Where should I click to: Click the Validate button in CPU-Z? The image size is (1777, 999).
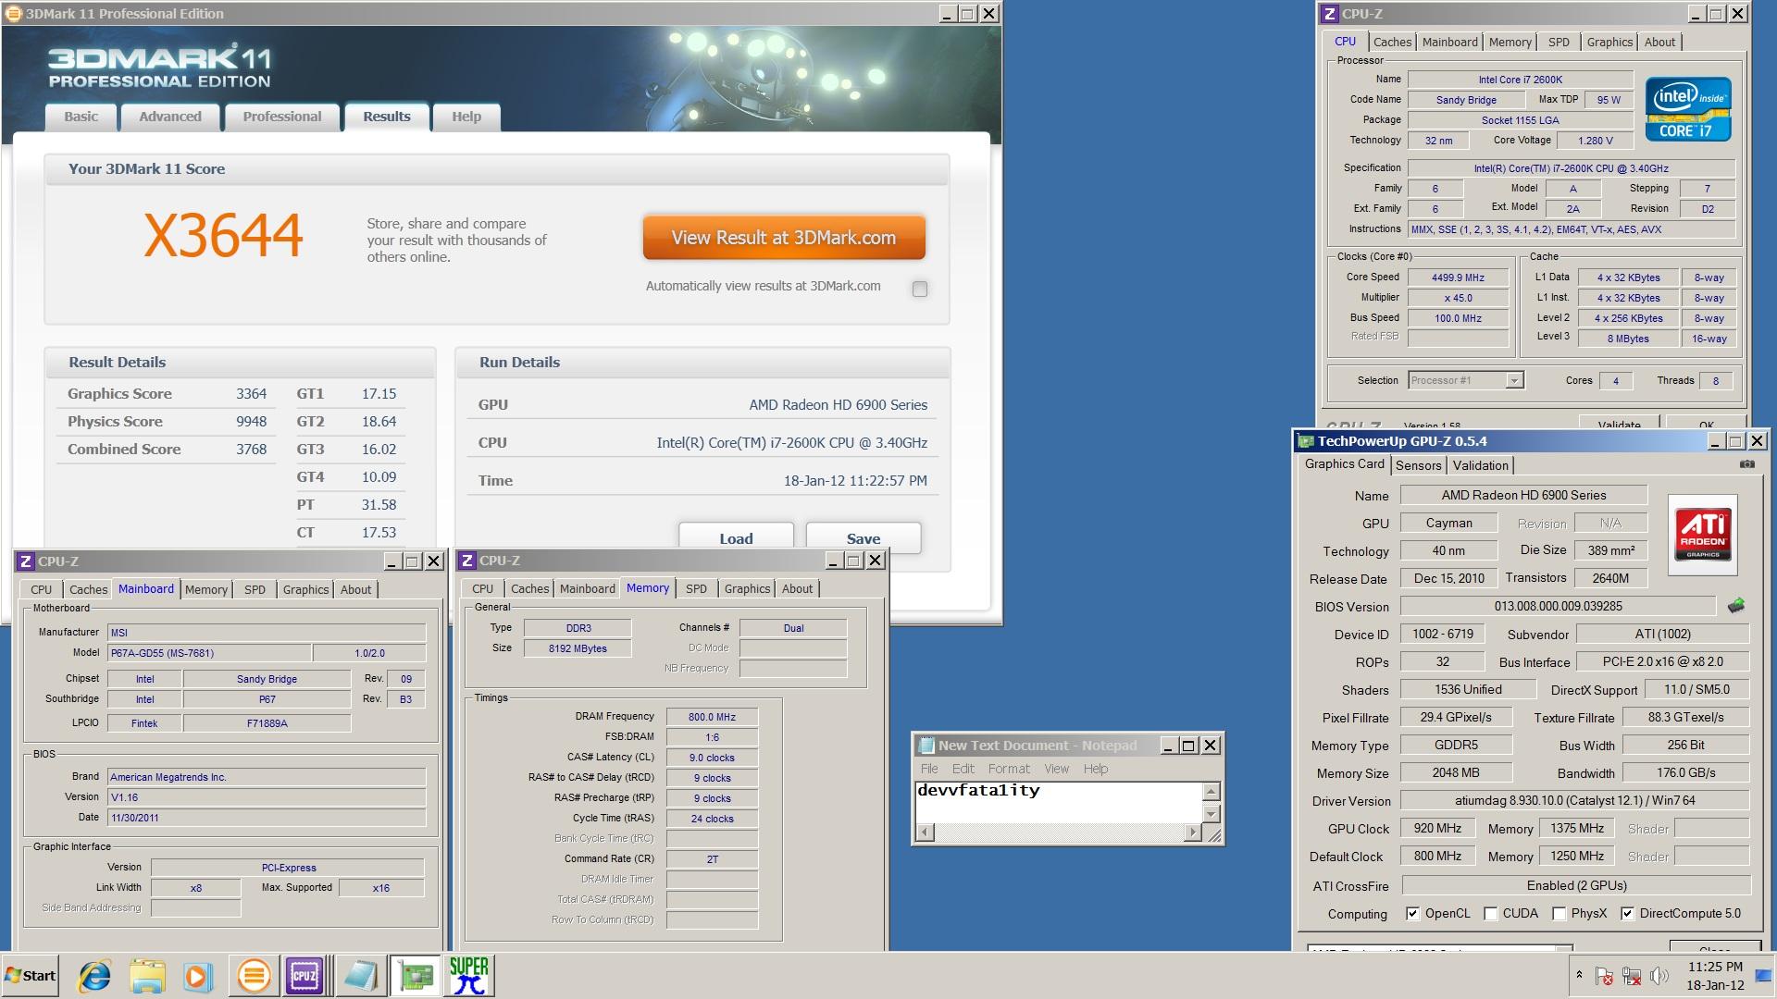point(1619,425)
